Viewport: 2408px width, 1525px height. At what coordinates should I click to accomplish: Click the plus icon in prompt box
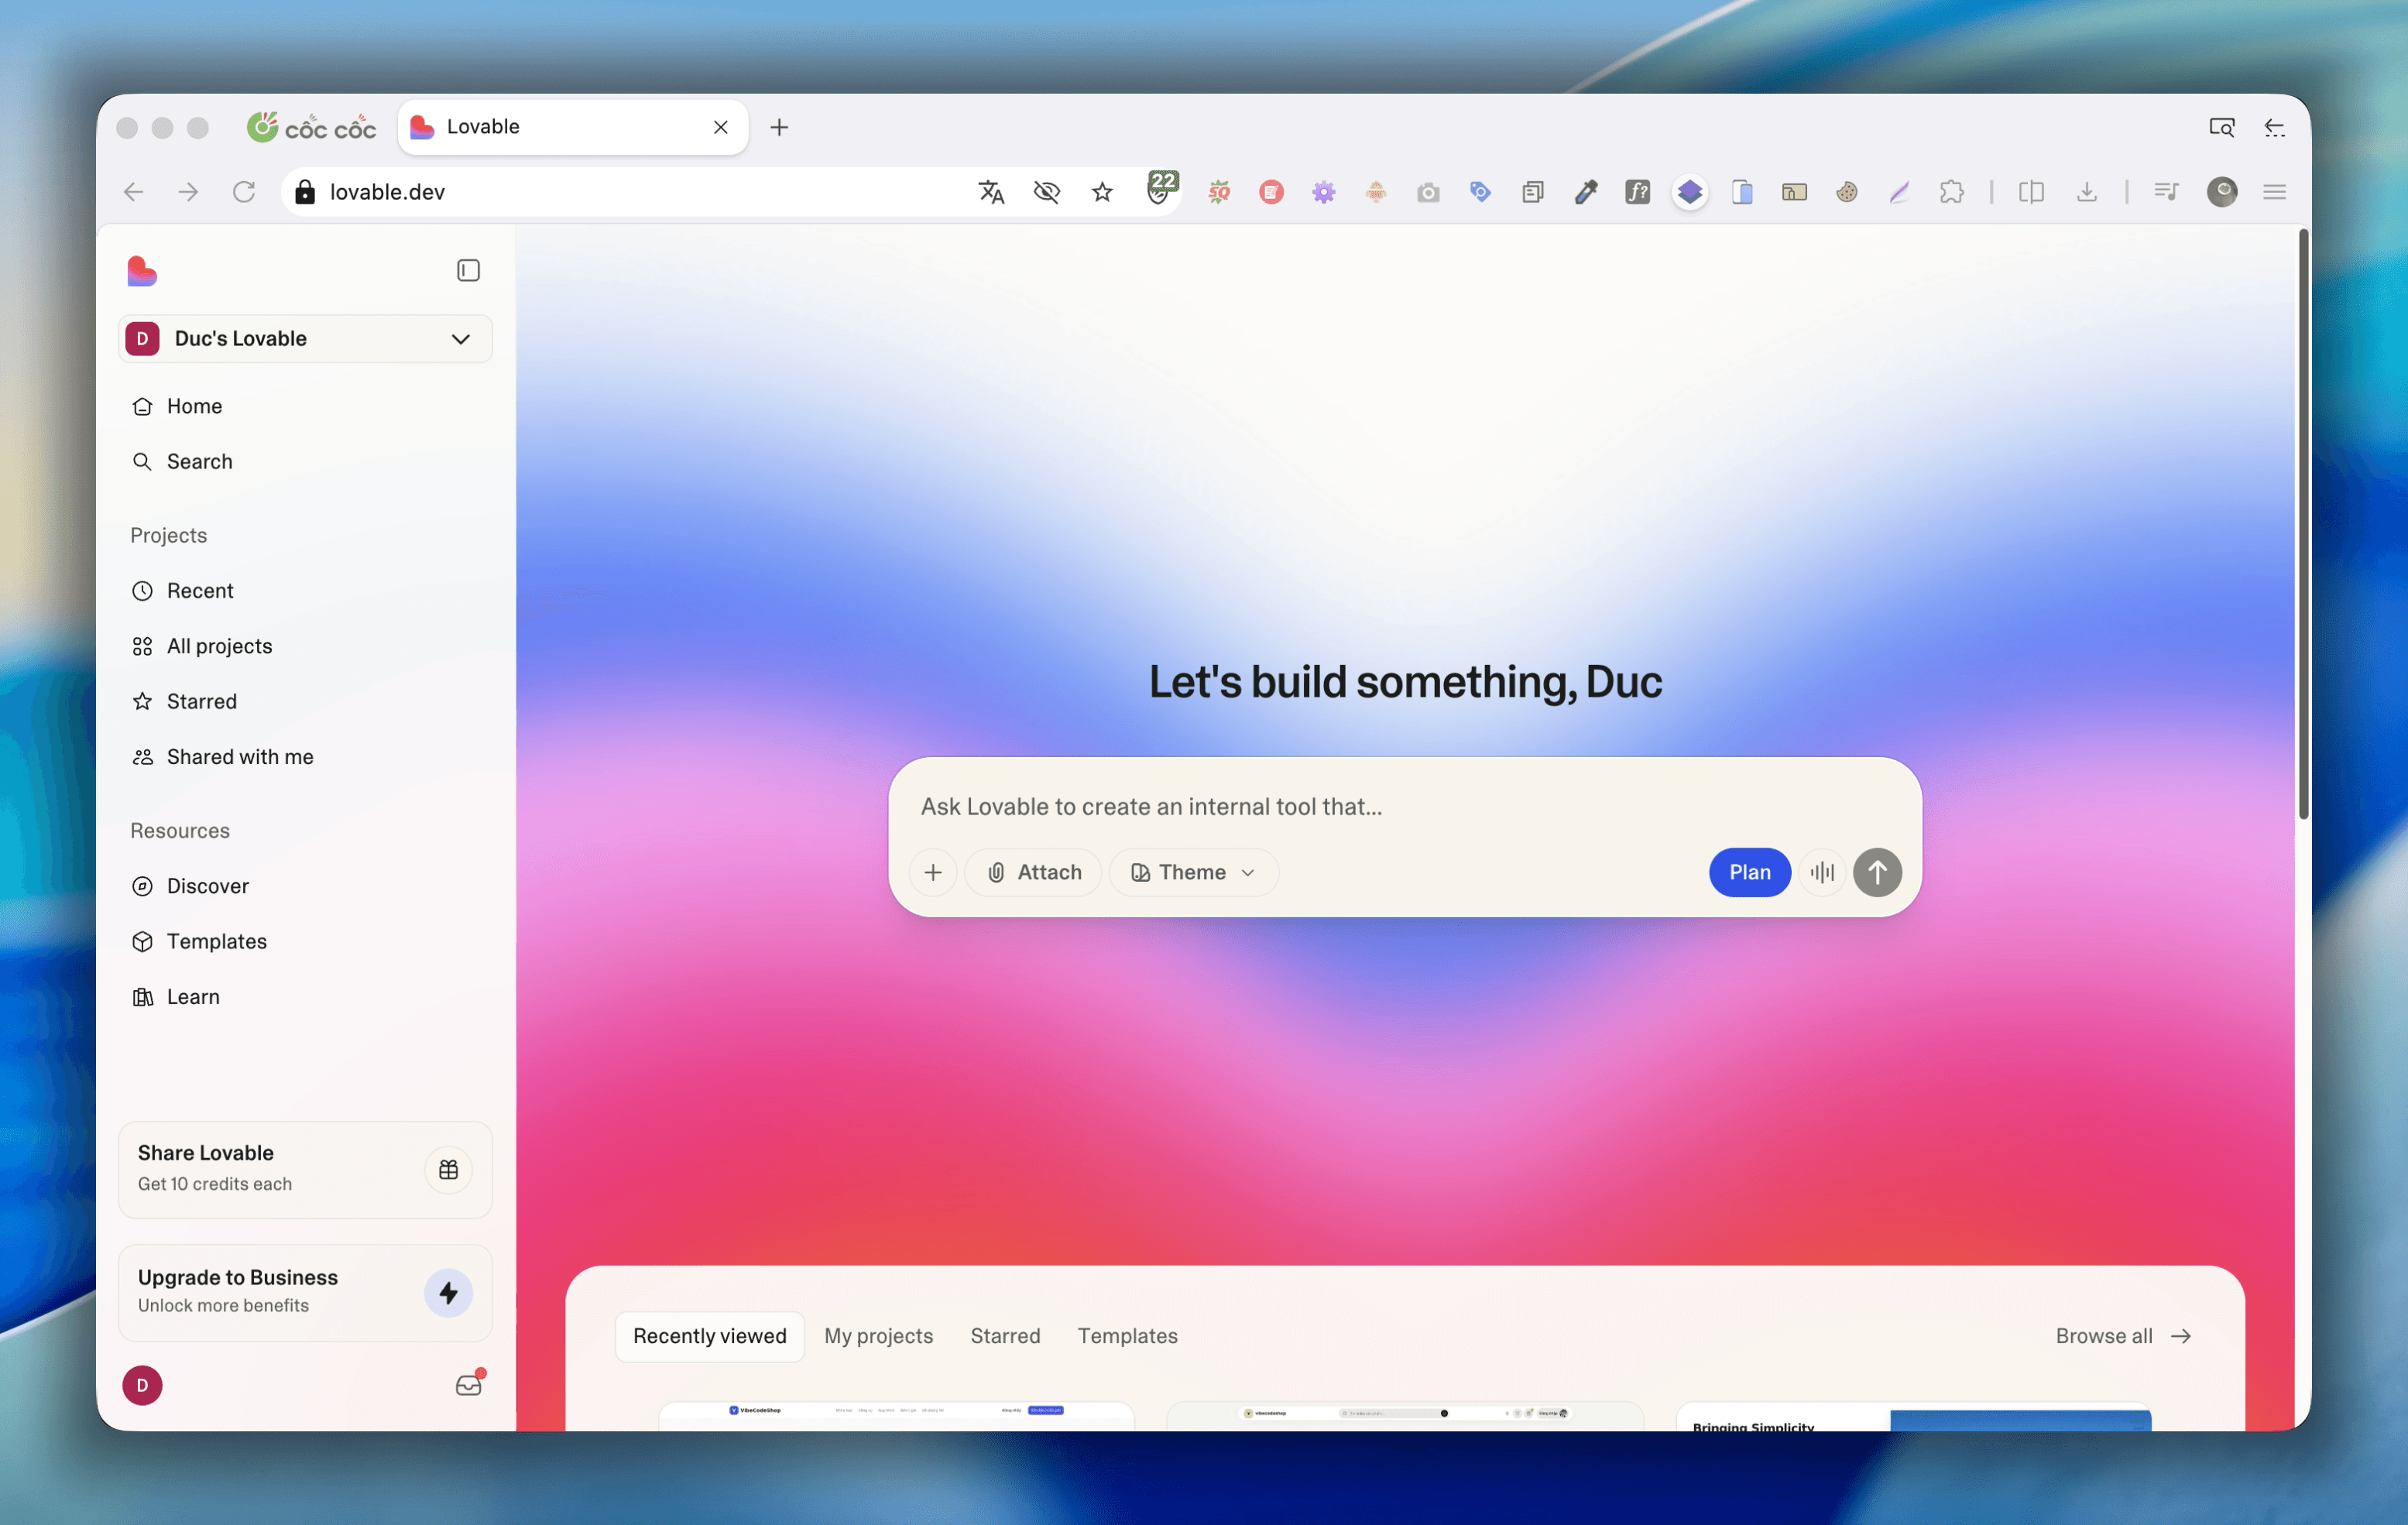[933, 872]
